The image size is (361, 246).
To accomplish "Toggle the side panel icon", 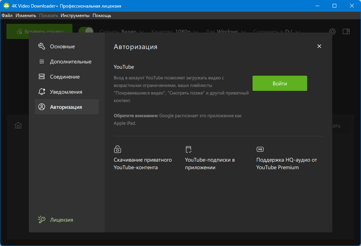I will 346,31.
